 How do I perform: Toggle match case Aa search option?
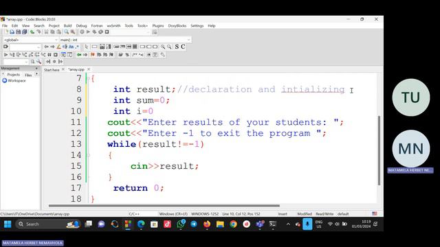[71, 47]
